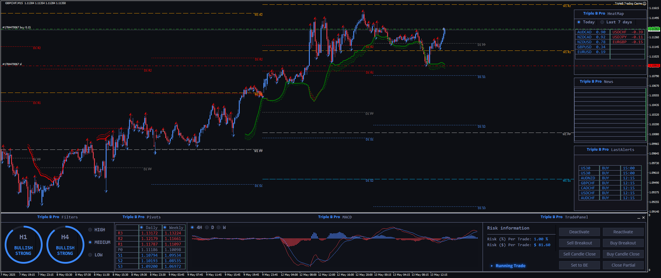Select the Today heatmap radio button
This screenshot has width=661, height=278.
coord(579,22)
